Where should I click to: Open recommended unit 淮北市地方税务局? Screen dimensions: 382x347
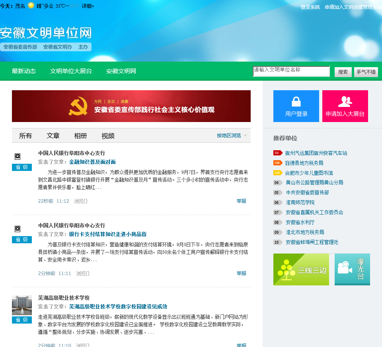pos(305,233)
